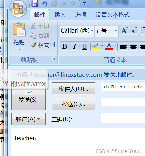This screenshot has height=156, width=145.
Task: Apply bullet list formatting
Action: click(x=143, y=31)
